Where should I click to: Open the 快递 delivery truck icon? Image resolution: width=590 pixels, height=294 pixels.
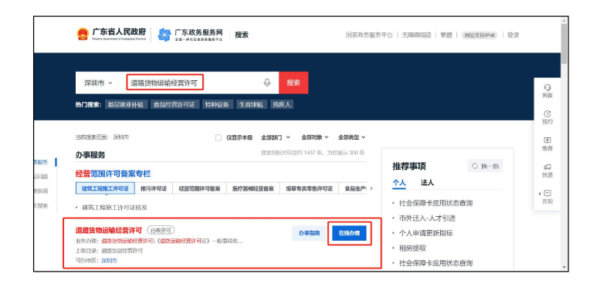(x=548, y=167)
